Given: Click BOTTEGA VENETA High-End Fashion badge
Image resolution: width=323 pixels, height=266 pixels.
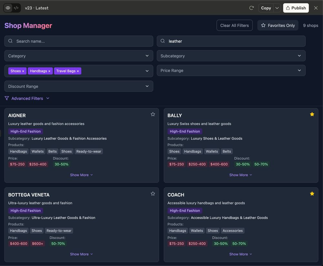Looking at the screenshot, I should coord(26,210).
